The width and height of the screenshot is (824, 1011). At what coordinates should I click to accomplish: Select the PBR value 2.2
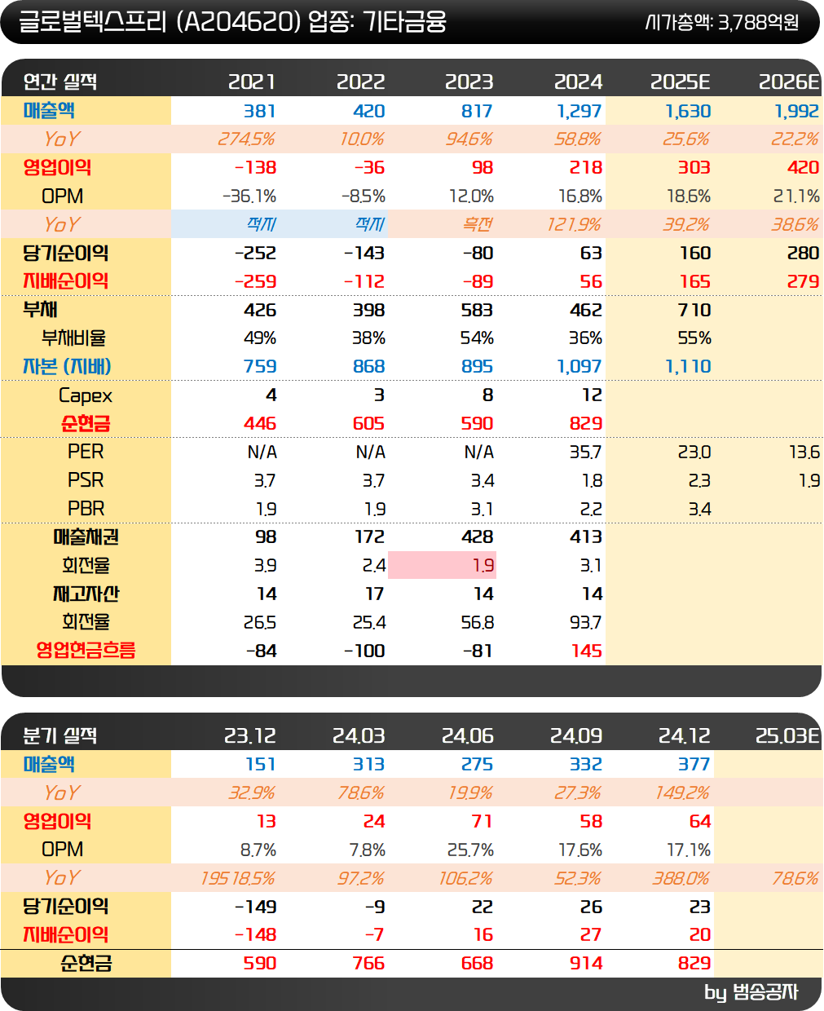click(x=590, y=509)
